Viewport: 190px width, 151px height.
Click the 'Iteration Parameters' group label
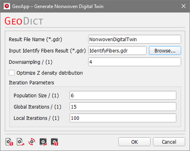[x=31, y=83]
